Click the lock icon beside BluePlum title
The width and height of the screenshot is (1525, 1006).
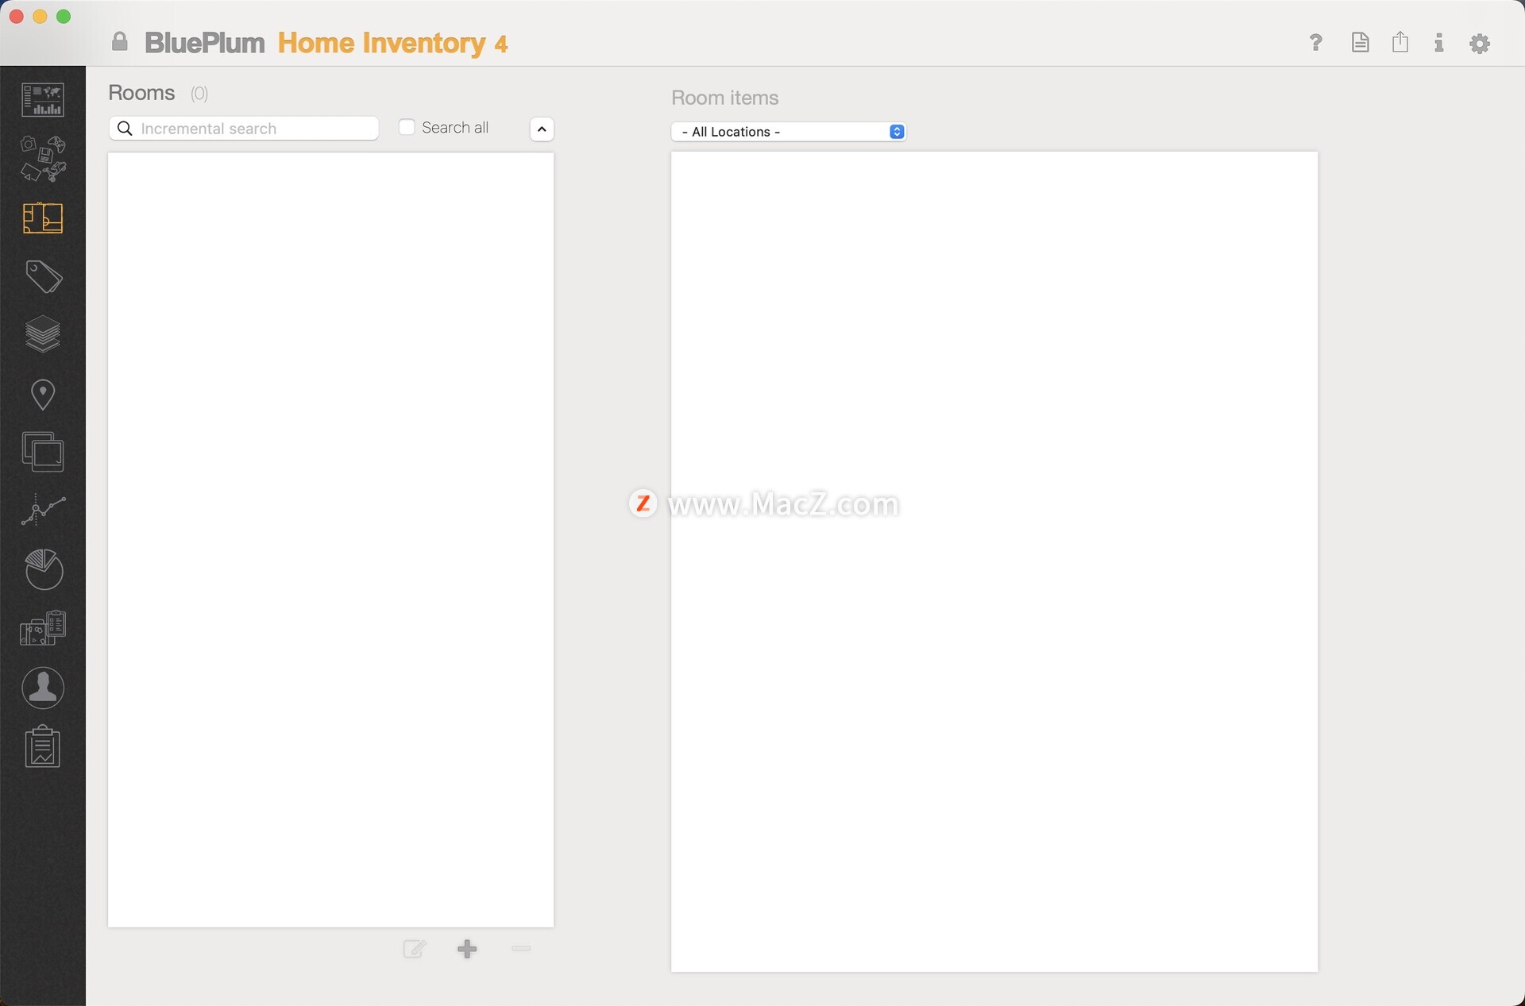[119, 41]
